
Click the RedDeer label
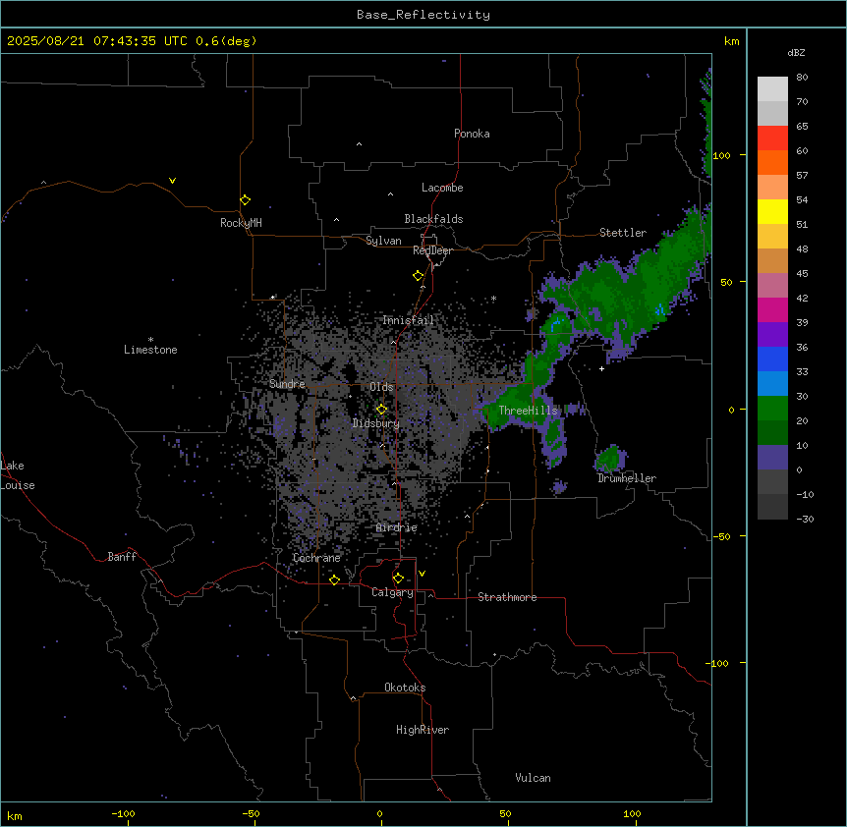(432, 250)
